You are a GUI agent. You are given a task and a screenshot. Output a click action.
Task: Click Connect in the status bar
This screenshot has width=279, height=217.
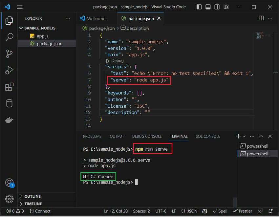click(x=40, y=211)
